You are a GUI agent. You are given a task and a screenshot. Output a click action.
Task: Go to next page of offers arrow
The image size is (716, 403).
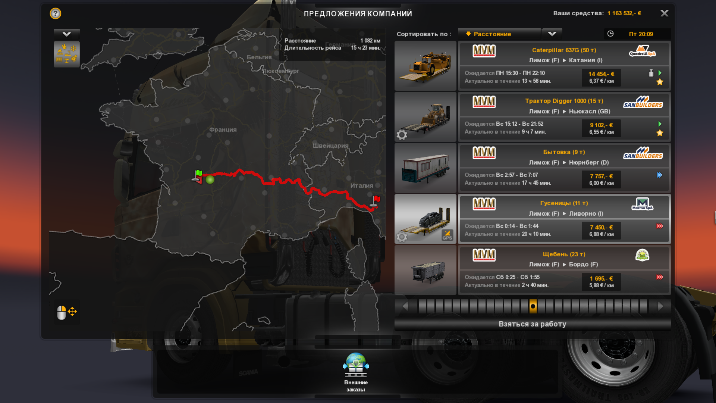click(x=660, y=306)
